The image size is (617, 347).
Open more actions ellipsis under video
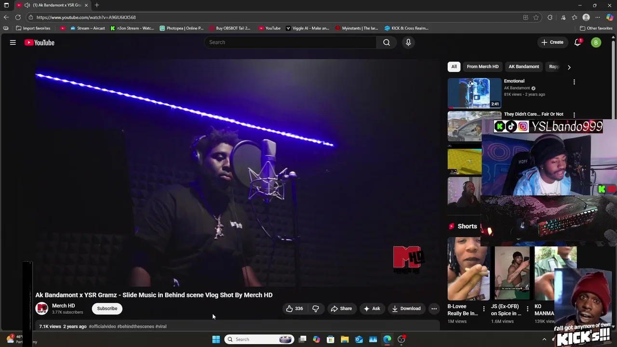434,308
